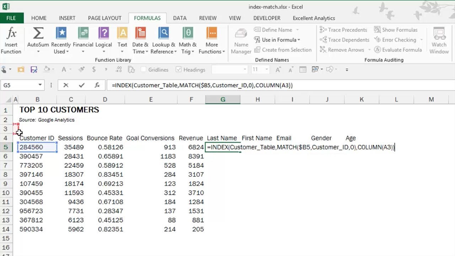Apply currency dollar sign format

tap(94, 70)
